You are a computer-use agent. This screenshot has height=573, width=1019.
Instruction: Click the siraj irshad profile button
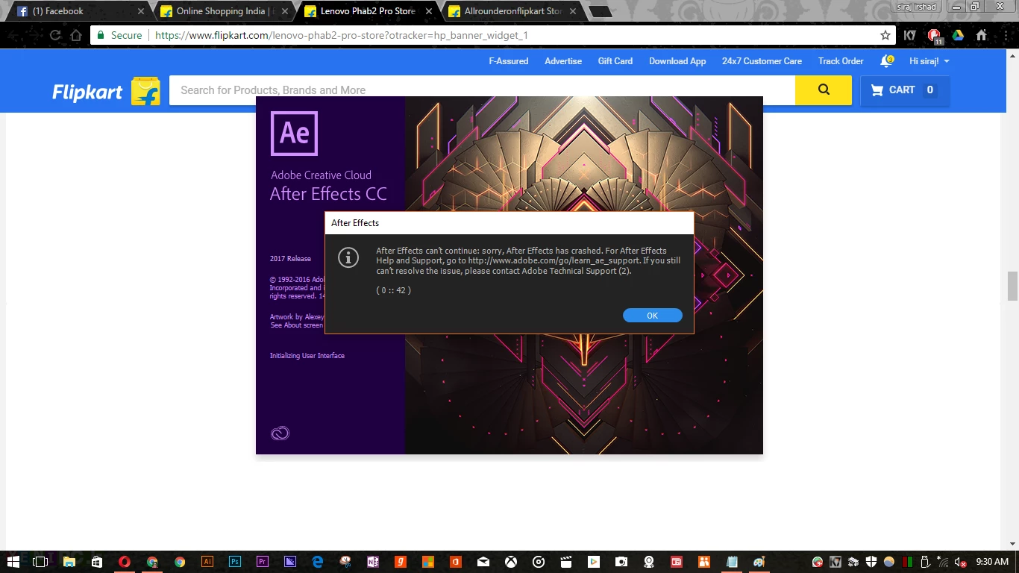coord(918,7)
